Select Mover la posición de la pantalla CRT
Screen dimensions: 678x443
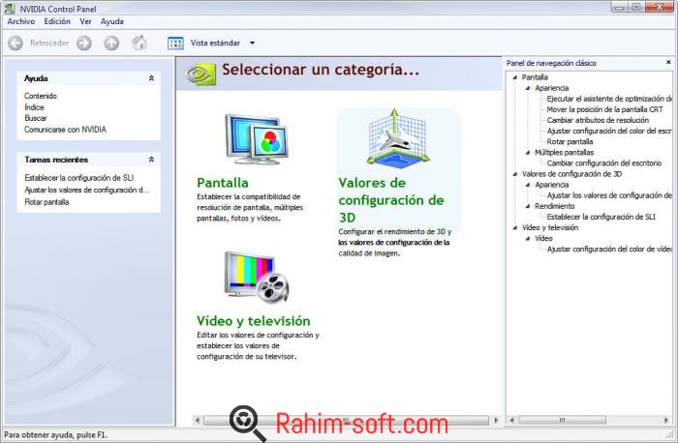[604, 109]
